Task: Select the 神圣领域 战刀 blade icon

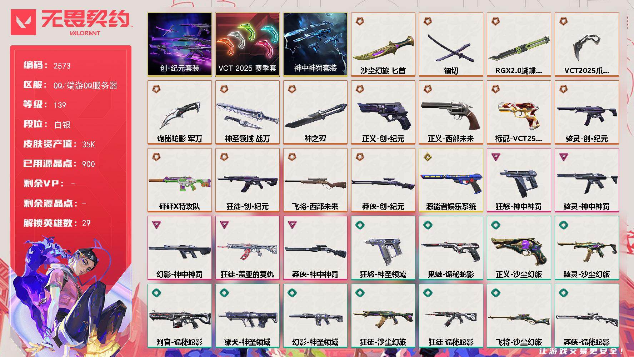Action: pos(248,115)
